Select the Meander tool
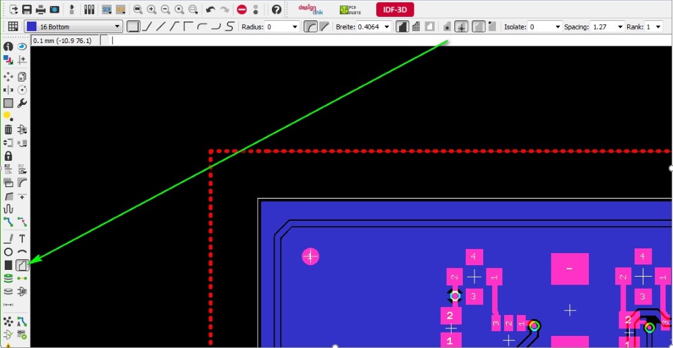673x348 pixels. (8, 209)
